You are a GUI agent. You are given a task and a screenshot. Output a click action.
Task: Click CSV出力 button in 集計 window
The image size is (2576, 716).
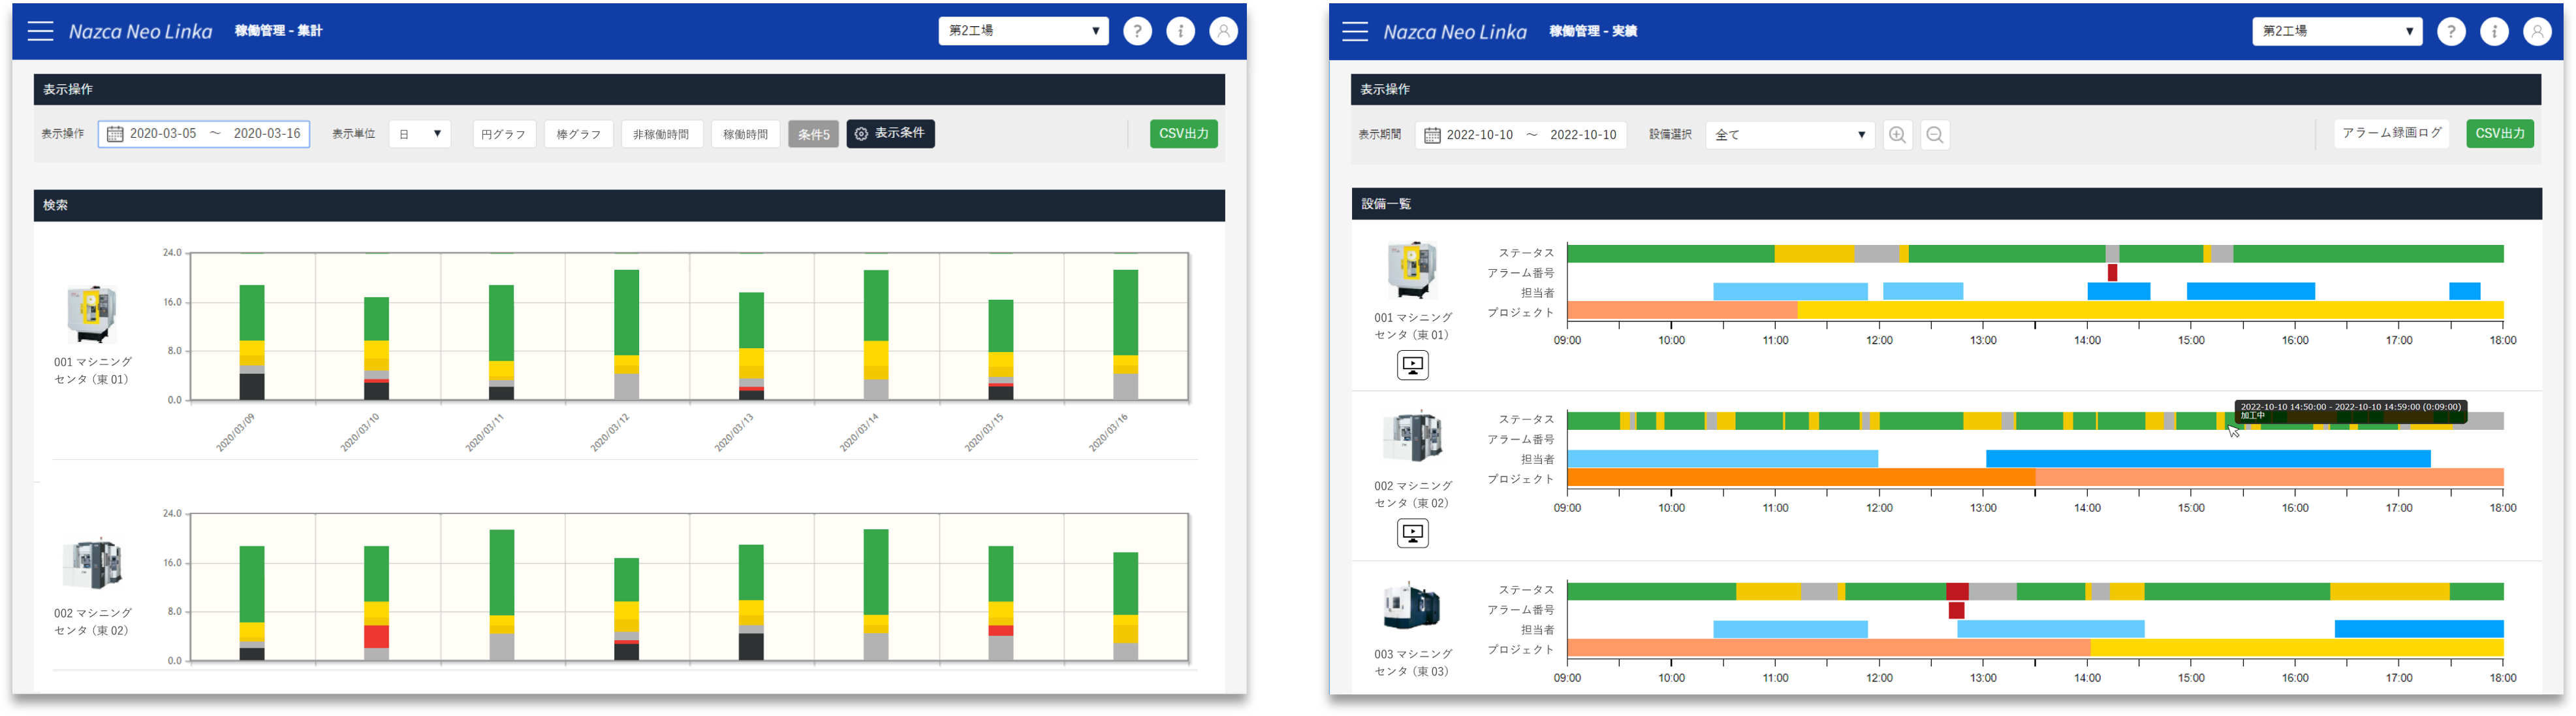[1184, 134]
